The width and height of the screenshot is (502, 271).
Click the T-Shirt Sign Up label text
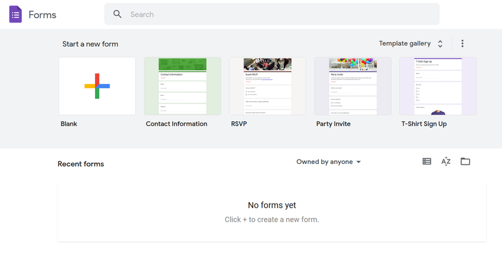[424, 124]
